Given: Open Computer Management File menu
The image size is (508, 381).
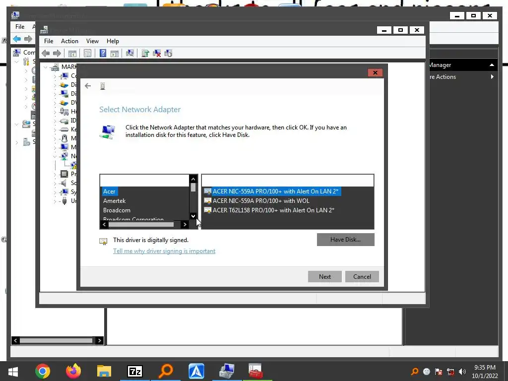Looking at the screenshot, I should pyautogui.click(x=20, y=27).
